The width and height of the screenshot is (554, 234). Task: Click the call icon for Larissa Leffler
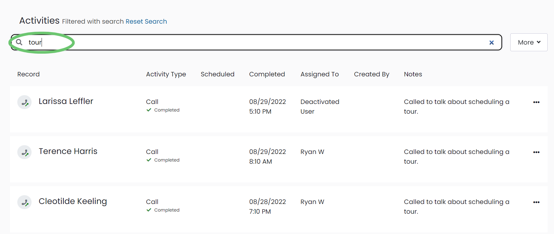pyautogui.click(x=25, y=102)
